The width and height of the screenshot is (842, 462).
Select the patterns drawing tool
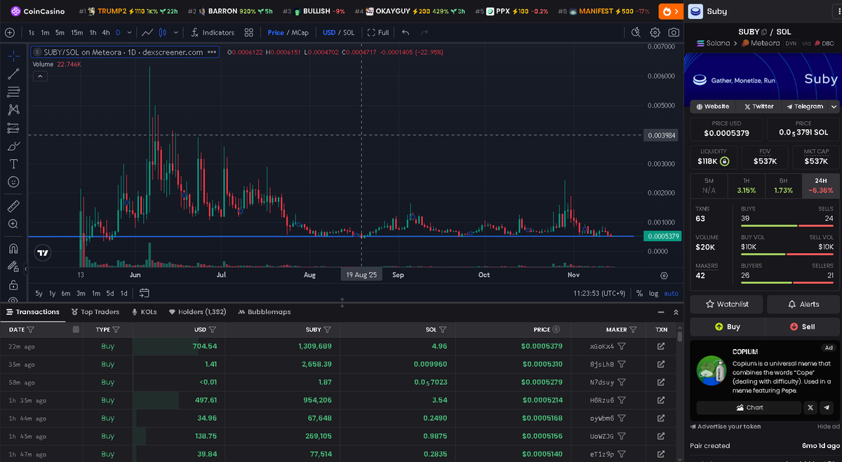[x=13, y=110]
